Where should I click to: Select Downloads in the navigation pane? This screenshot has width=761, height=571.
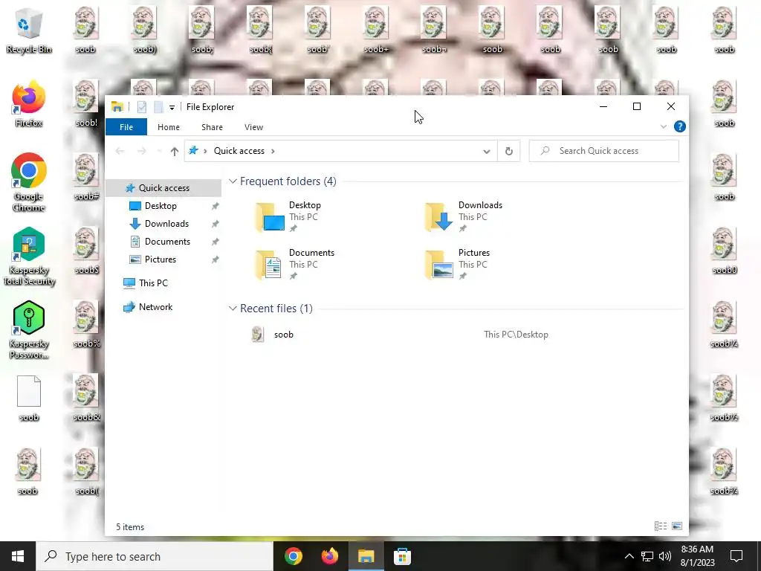coord(166,224)
